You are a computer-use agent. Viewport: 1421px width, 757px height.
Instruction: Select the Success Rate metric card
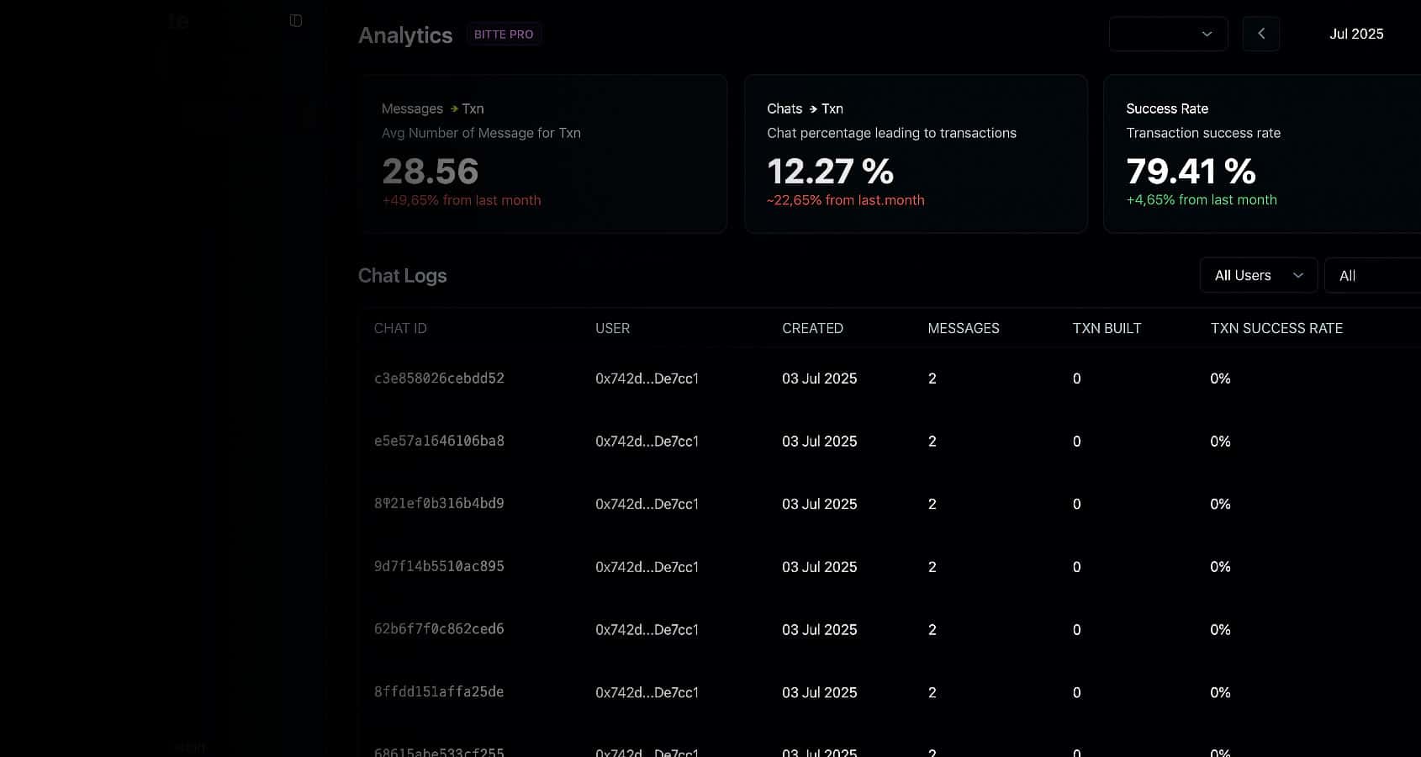[x=1261, y=154]
